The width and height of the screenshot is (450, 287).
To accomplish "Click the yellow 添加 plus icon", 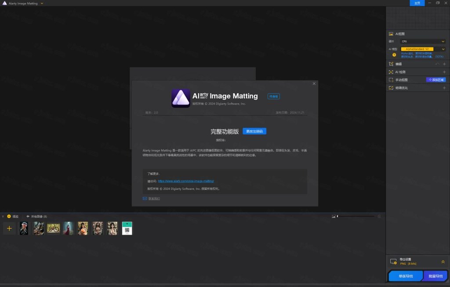I will point(9,216).
